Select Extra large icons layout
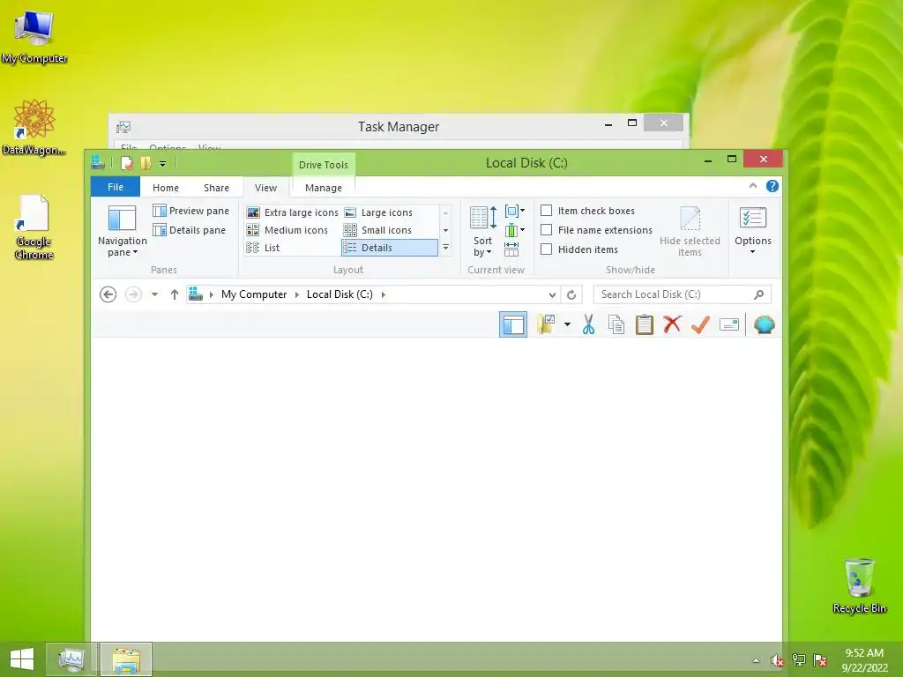Viewport: 903px width, 677px height. click(292, 212)
